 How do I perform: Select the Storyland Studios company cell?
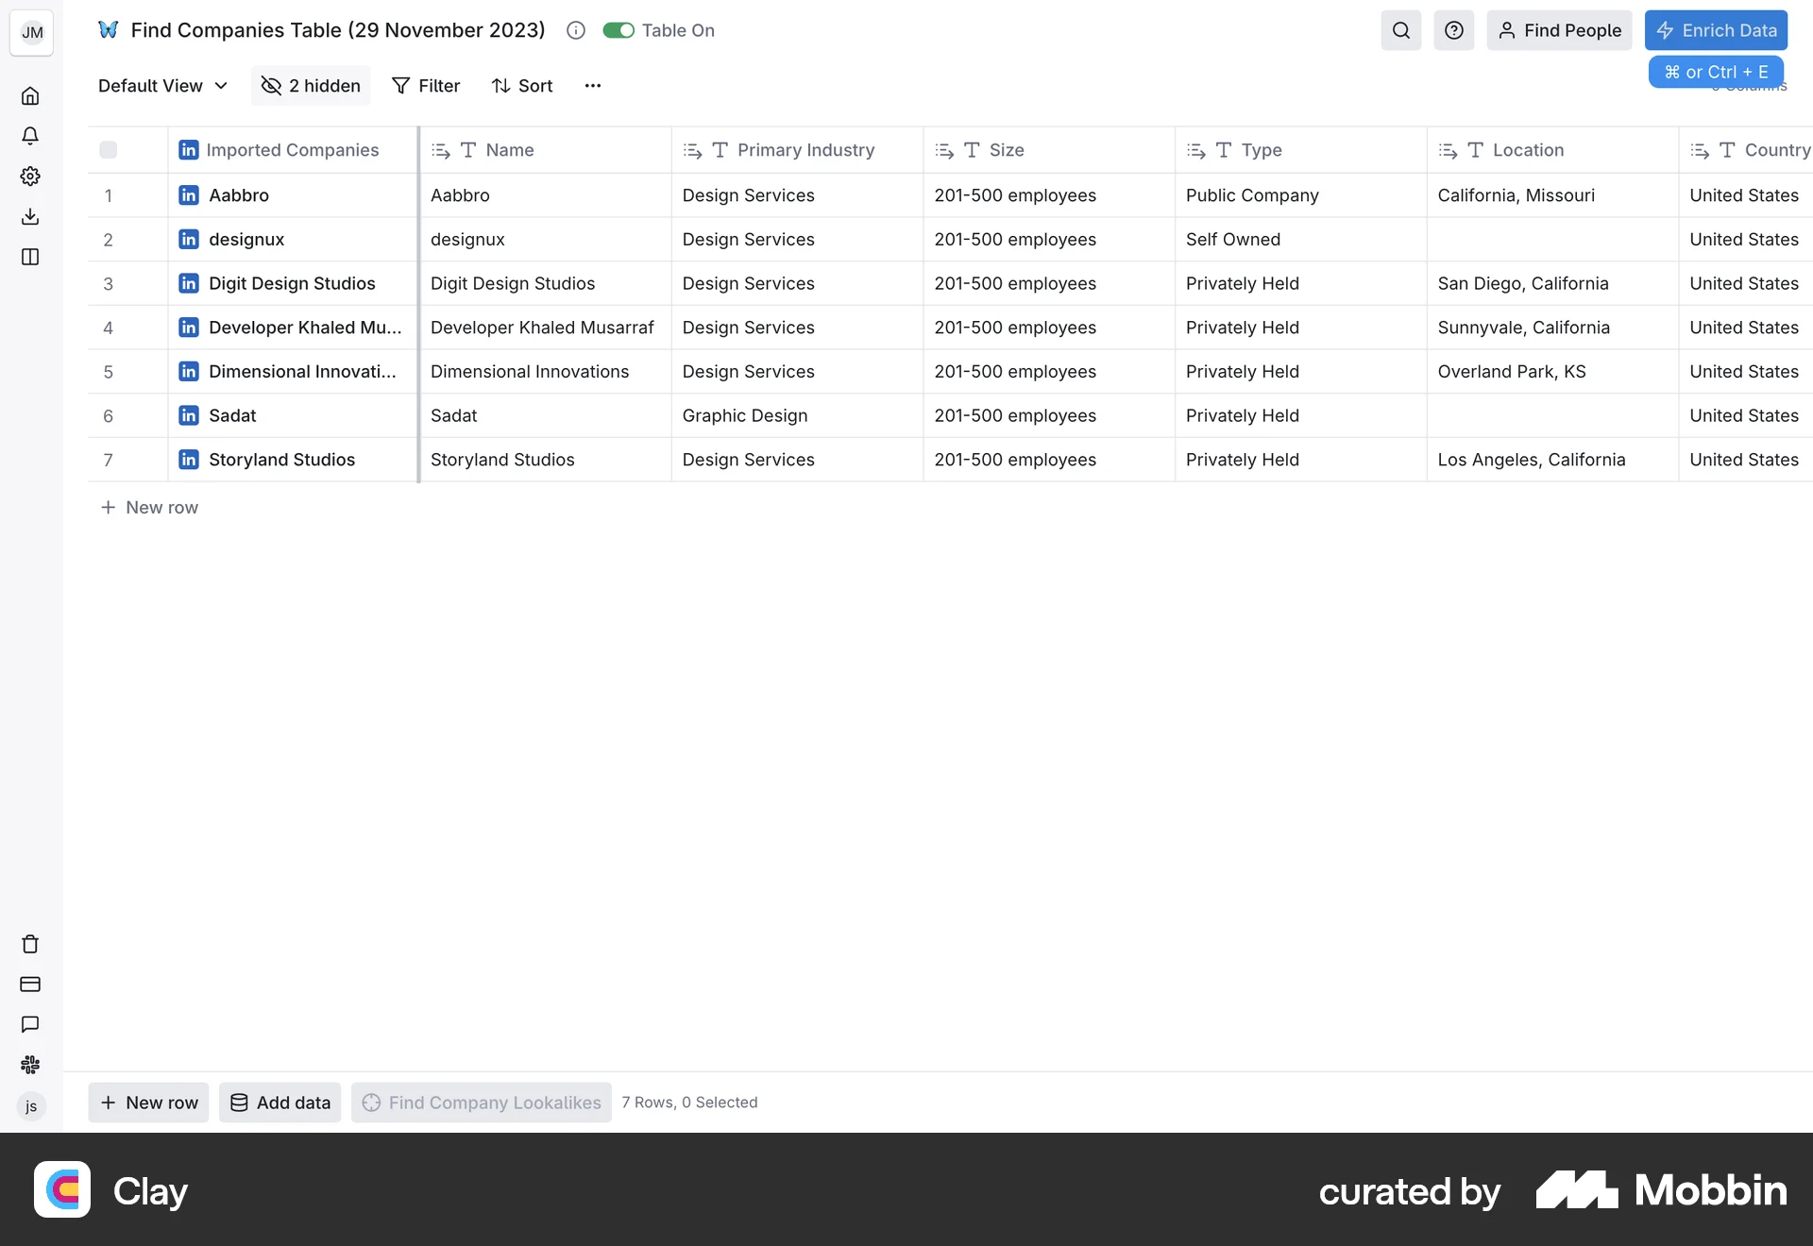pos(281,460)
